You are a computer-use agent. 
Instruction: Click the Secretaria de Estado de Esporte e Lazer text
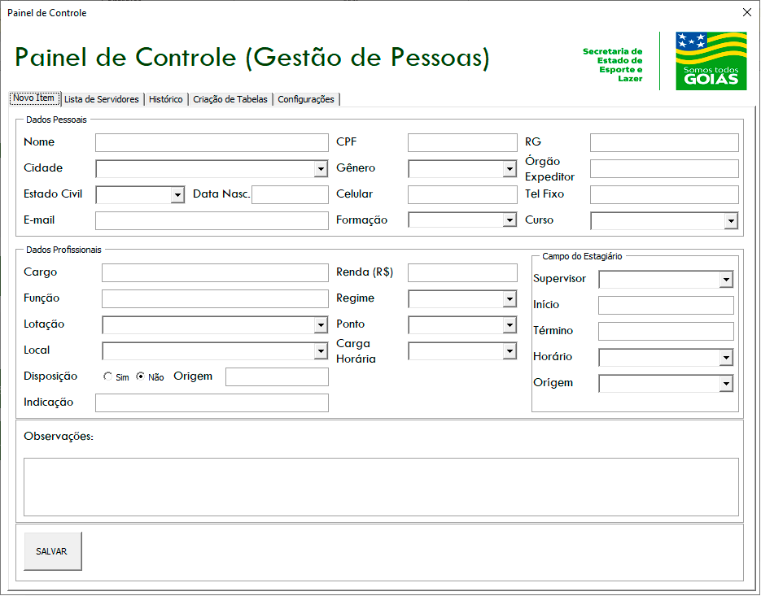click(x=613, y=65)
